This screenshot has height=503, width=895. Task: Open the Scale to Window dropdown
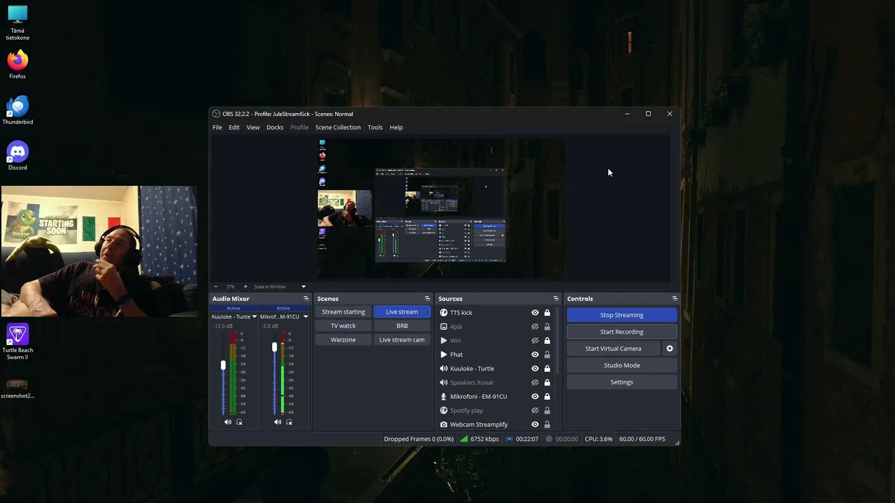pos(280,286)
